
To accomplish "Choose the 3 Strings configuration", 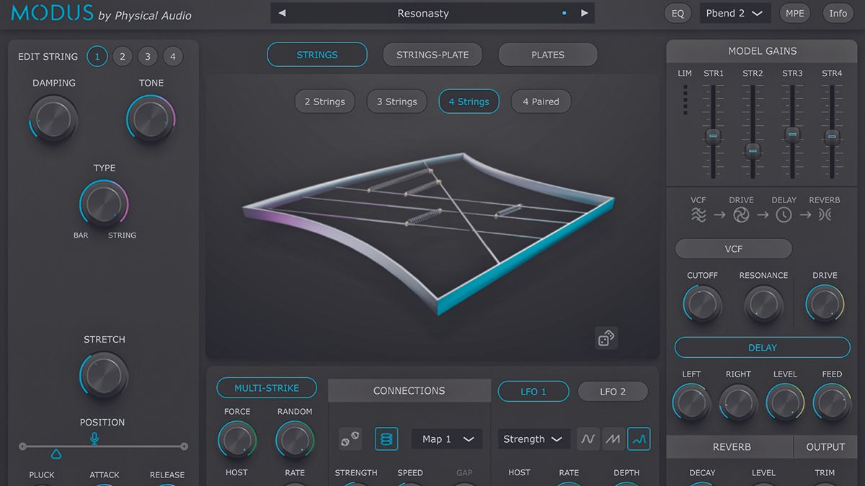I will (396, 102).
